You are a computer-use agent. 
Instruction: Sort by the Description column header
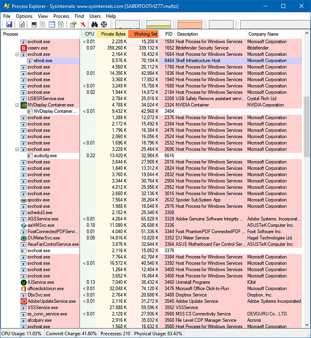[x=210, y=34]
